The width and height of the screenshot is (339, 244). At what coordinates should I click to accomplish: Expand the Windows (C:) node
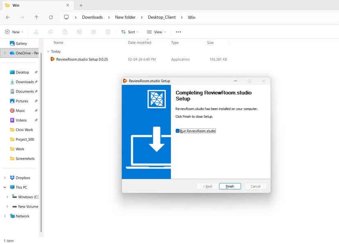tap(7, 197)
